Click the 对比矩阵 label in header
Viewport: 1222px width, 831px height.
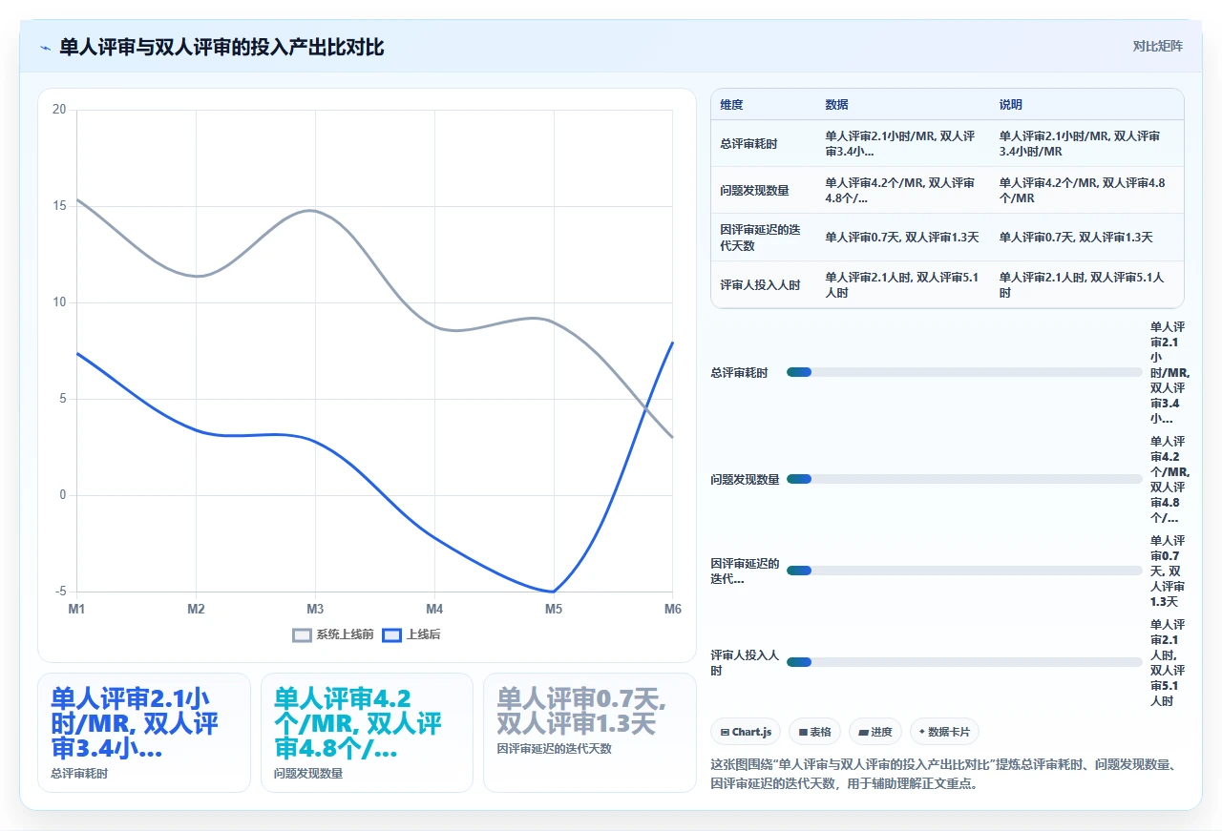coord(1157,47)
